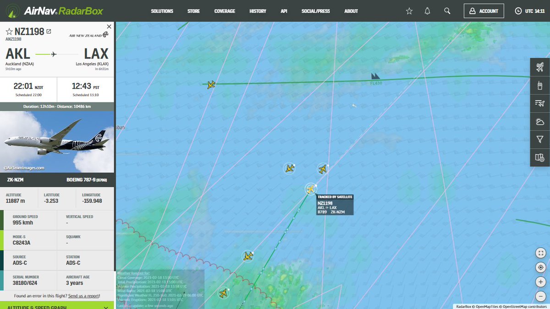Click the weather forecast info box
550x309 pixels.
click(160, 289)
